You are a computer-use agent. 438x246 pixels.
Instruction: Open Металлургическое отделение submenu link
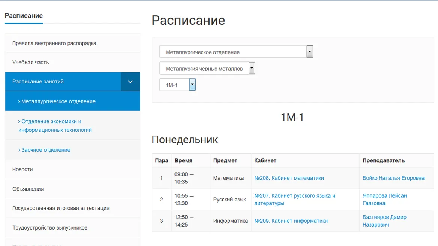click(x=73, y=101)
